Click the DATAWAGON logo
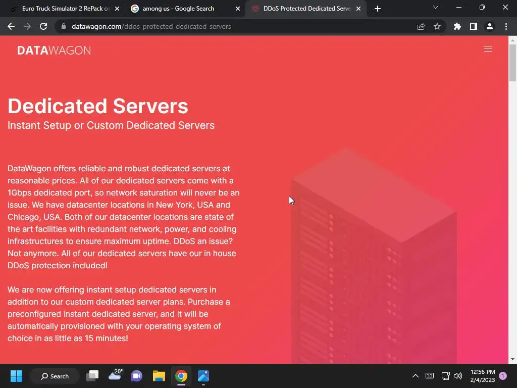Viewport: 517px width, 388px height. tap(54, 50)
